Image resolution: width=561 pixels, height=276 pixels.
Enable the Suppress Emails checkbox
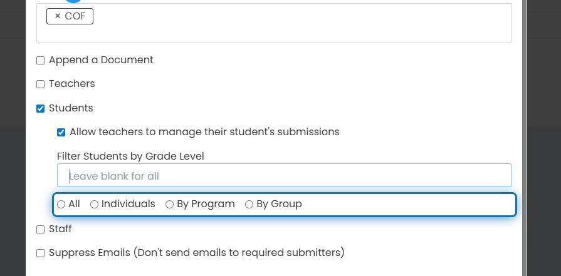(x=40, y=253)
